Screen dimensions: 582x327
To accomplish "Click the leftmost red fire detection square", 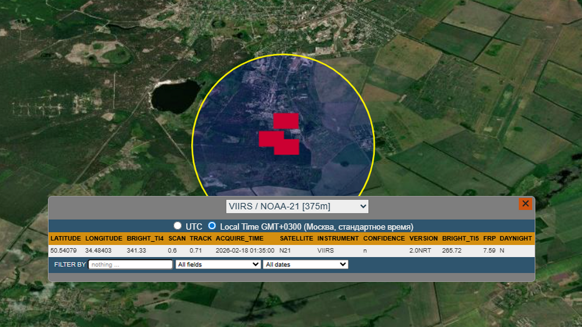I will pos(267,139).
